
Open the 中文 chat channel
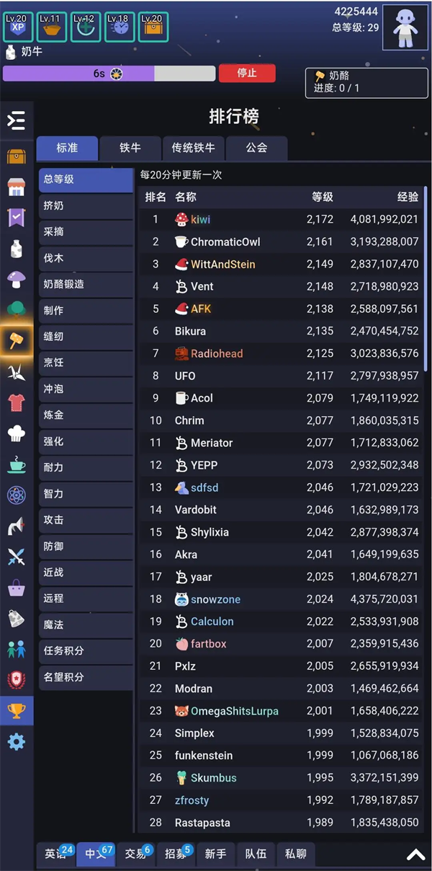(94, 854)
